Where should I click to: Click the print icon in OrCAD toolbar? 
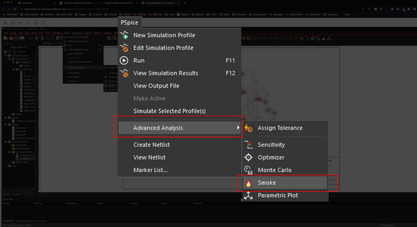(22, 38)
